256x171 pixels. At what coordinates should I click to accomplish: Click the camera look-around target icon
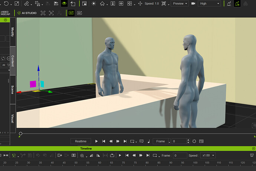point(140,3)
